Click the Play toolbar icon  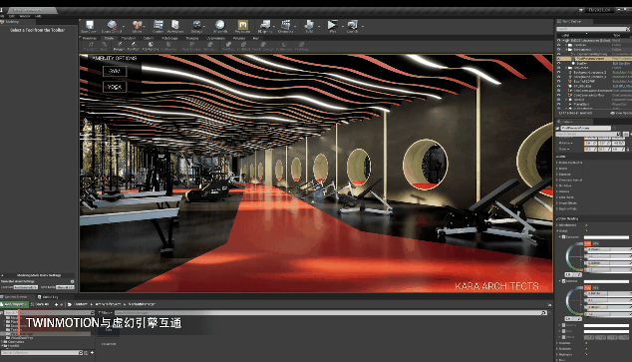point(332,25)
